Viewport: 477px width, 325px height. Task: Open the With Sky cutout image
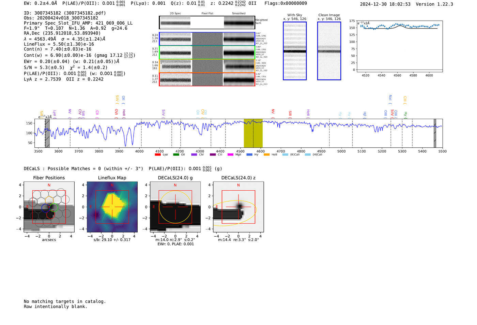coord(295,51)
